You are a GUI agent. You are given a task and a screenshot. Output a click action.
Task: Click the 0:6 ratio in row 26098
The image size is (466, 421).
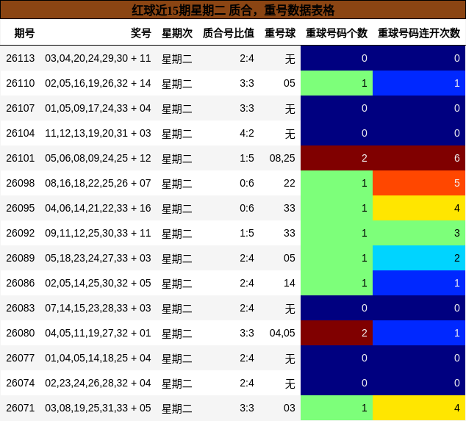[247, 183]
